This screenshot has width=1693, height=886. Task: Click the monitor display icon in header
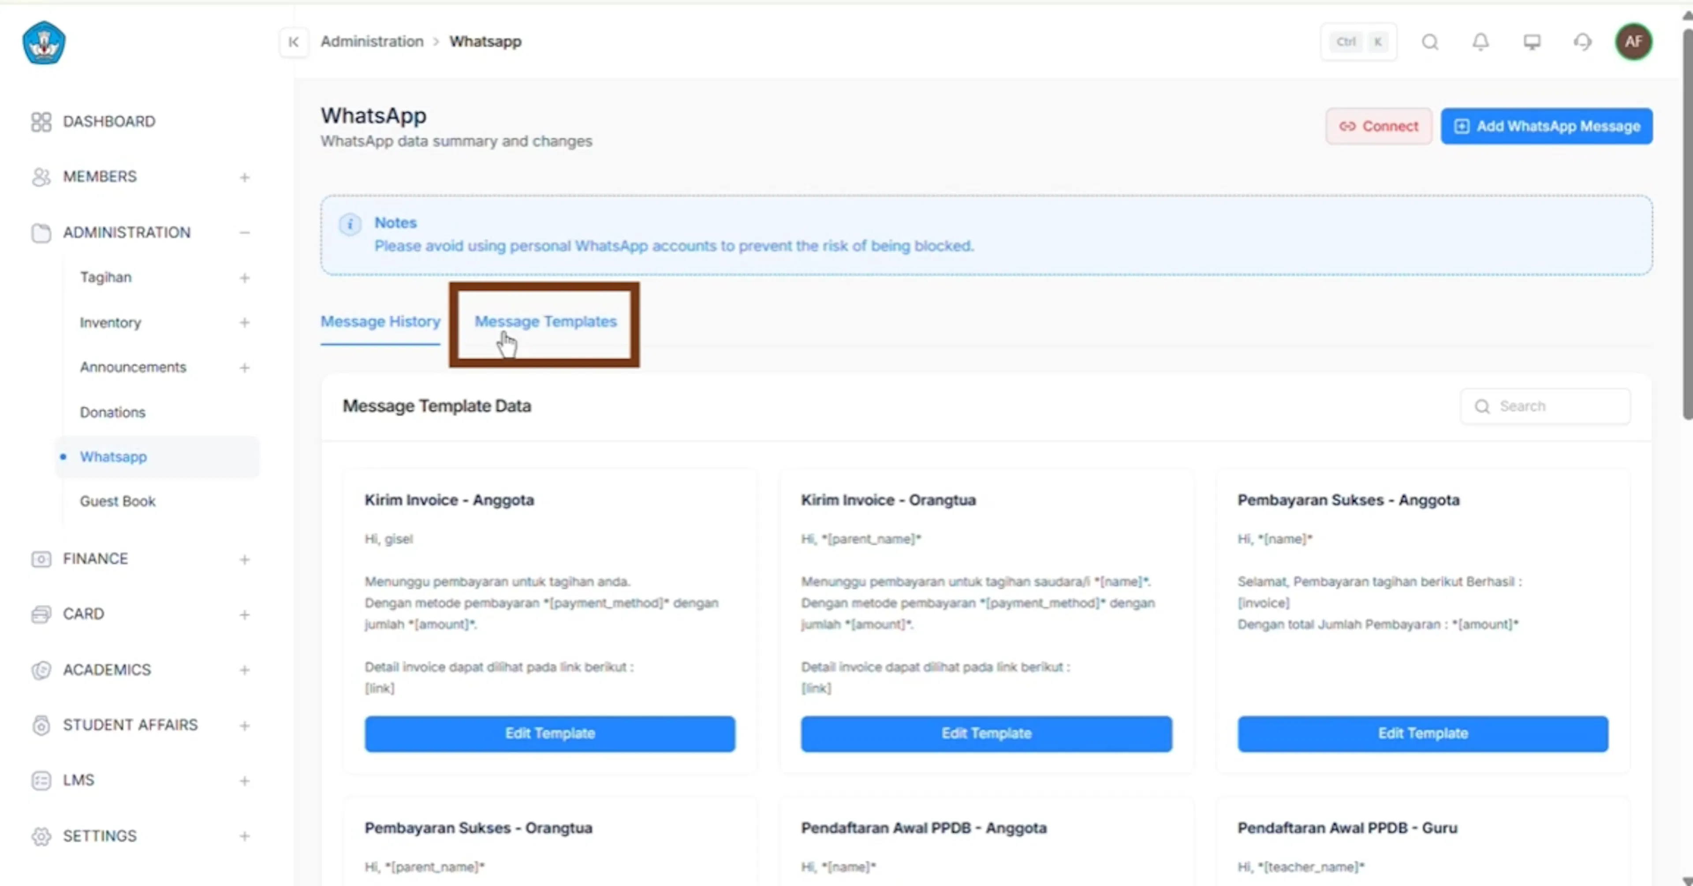pos(1532,42)
